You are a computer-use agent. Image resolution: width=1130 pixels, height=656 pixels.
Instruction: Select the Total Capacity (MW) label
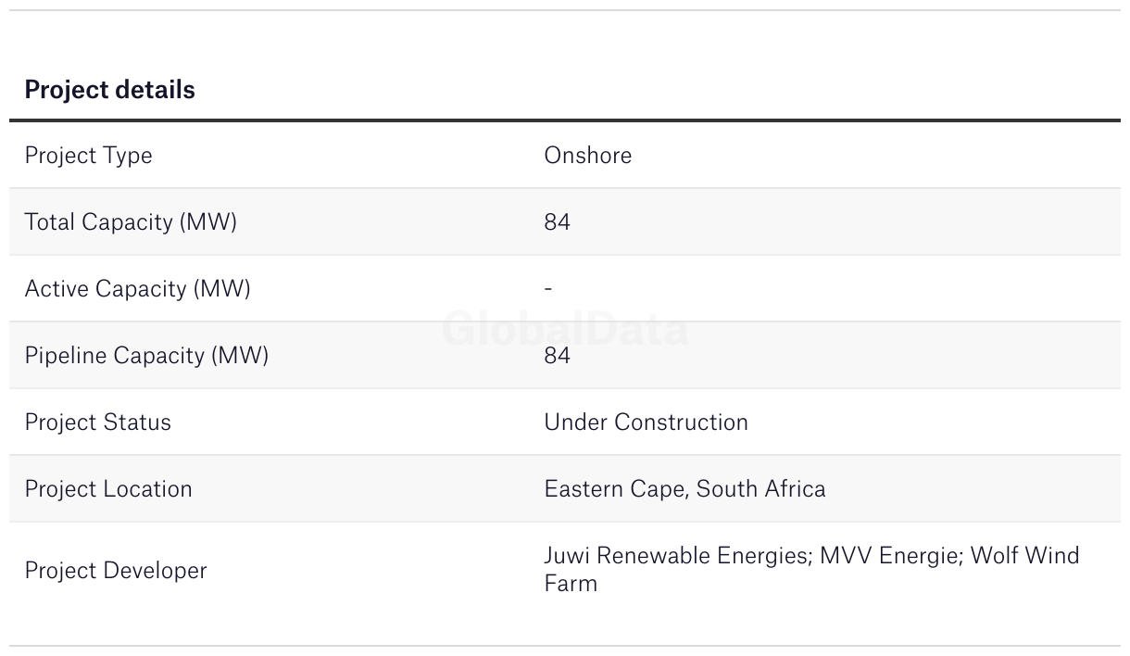pos(131,222)
